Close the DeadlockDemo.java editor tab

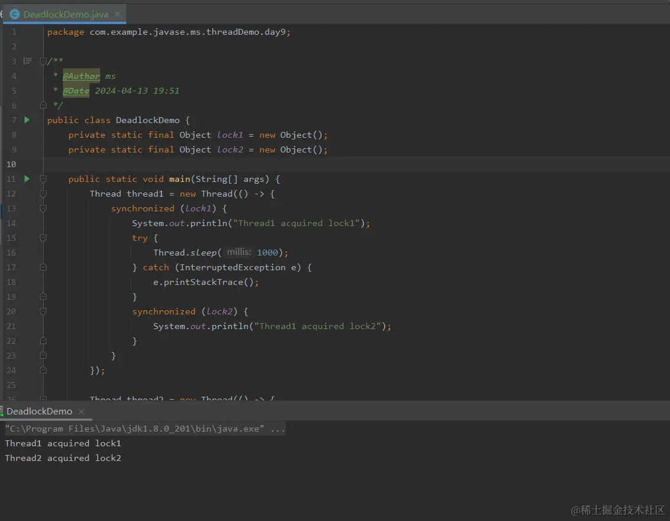point(117,15)
